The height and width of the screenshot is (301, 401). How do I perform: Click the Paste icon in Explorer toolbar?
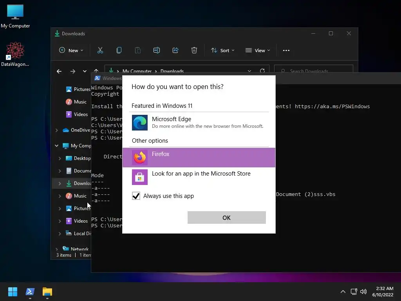[138, 51]
